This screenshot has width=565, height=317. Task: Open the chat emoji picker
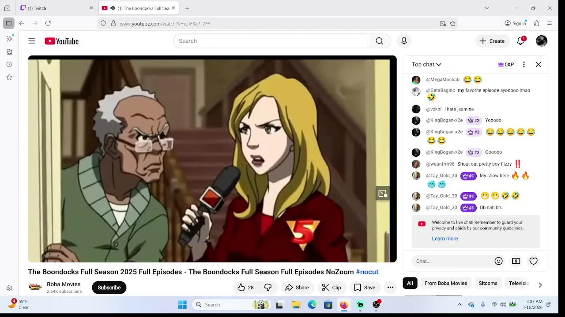499,261
